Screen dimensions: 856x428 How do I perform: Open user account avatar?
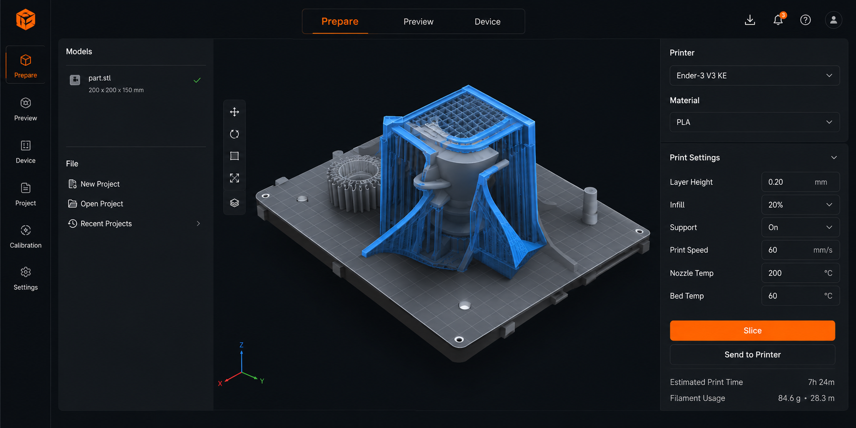[833, 20]
